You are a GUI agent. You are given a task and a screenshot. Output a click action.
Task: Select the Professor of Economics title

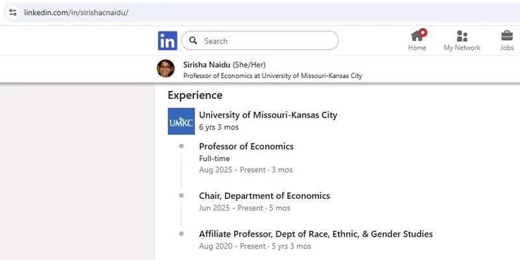246,146
